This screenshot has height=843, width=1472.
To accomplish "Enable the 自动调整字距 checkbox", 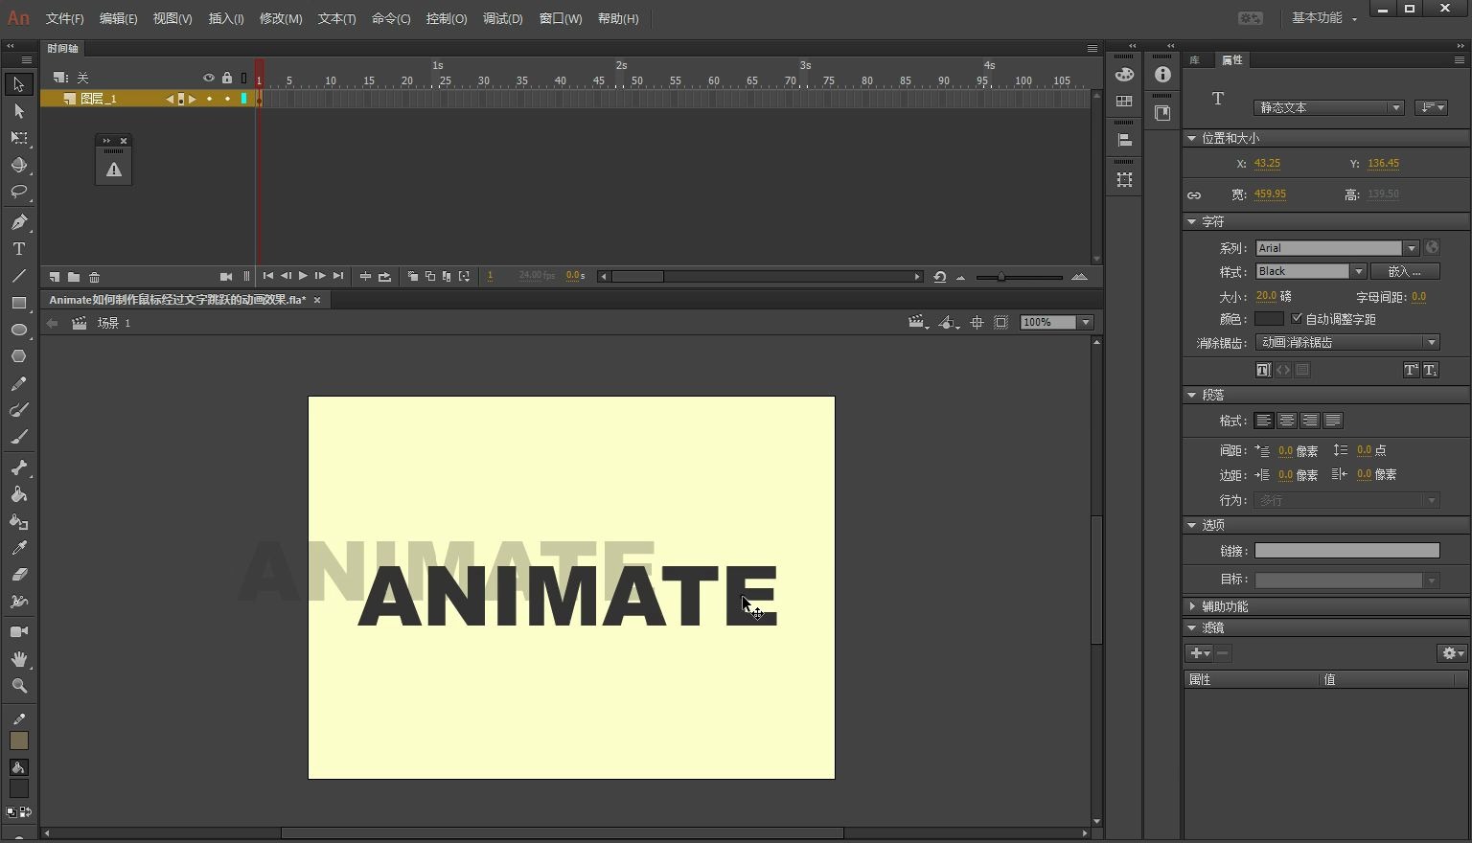I will coord(1297,318).
